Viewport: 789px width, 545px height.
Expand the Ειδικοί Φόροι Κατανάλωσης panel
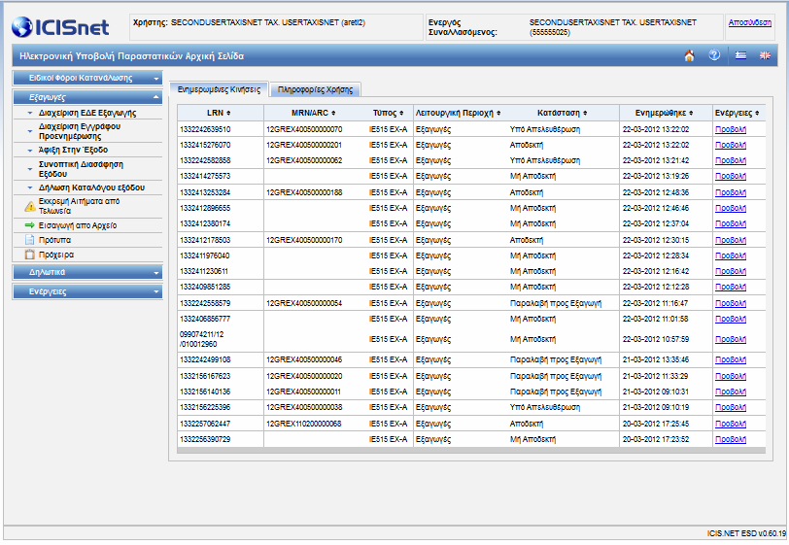[x=87, y=78]
